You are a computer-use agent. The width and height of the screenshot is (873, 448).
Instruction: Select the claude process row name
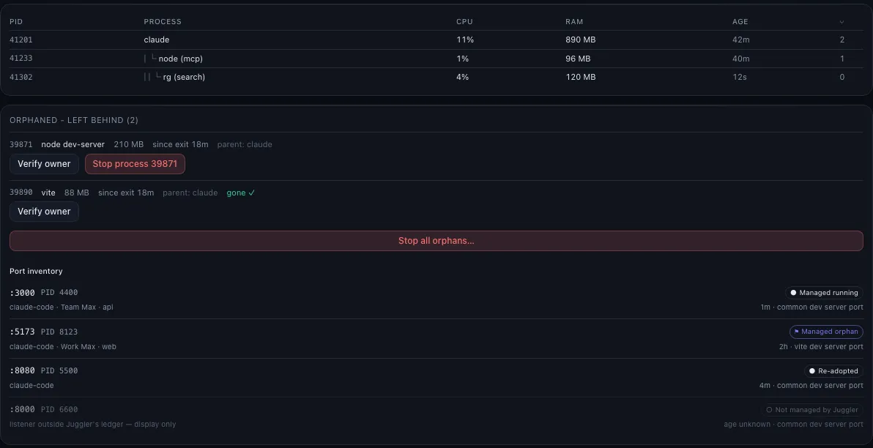pos(157,40)
